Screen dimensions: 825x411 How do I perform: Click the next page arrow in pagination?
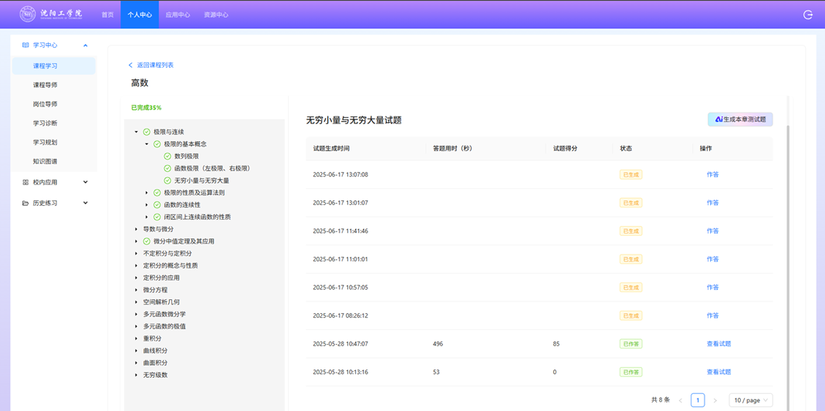(715, 400)
